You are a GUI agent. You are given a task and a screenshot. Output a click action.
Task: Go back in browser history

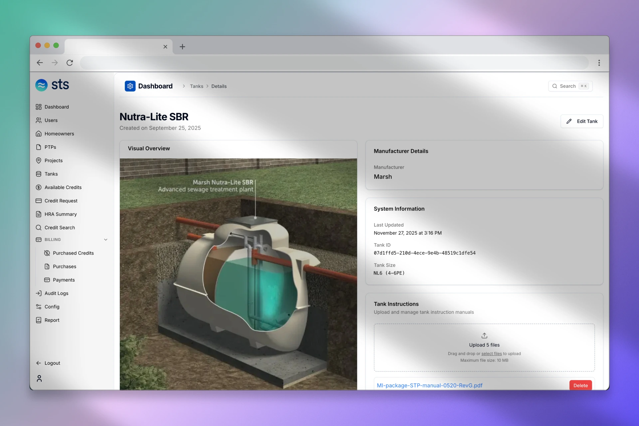40,63
